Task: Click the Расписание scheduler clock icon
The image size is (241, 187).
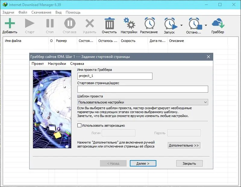Action: coord(149,24)
